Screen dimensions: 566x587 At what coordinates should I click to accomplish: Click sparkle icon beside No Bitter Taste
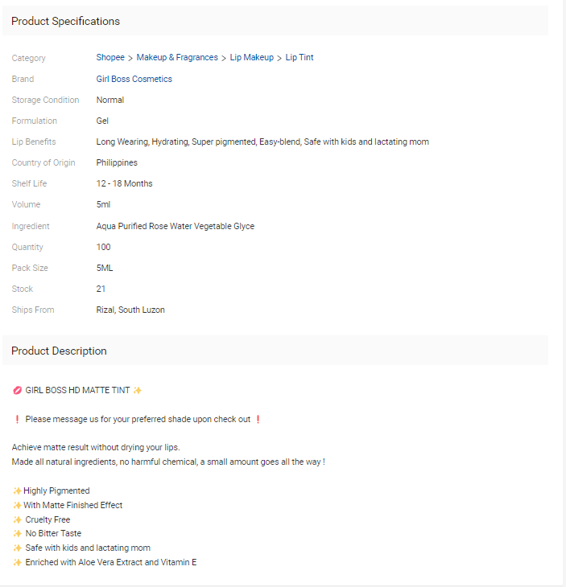click(x=17, y=534)
